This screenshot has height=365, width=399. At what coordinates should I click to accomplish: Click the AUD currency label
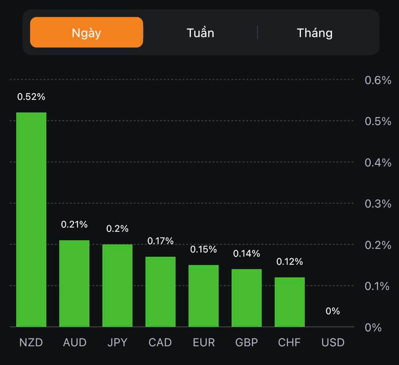74,343
